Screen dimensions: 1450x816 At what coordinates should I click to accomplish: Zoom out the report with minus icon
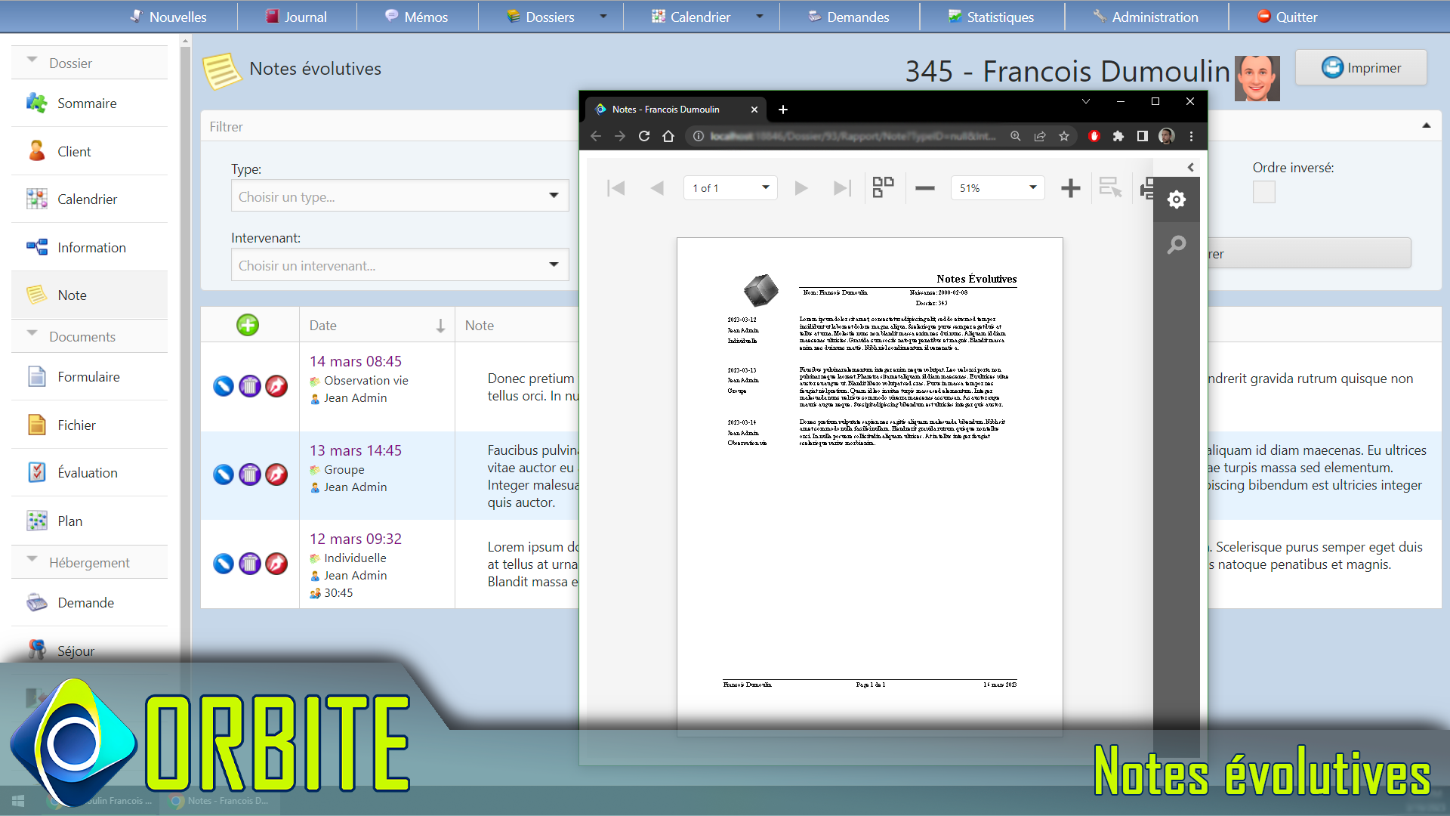(925, 188)
